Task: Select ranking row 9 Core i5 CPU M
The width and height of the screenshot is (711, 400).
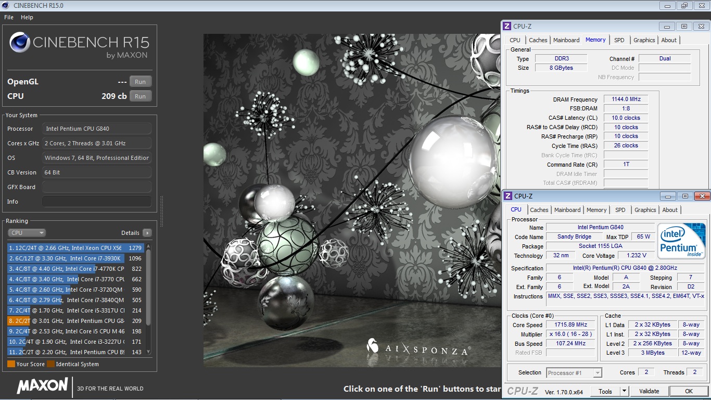Action: click(x=75, y=331)
